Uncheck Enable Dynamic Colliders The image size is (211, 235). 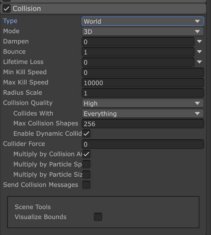pyautogui.click(x=86, y=134)
